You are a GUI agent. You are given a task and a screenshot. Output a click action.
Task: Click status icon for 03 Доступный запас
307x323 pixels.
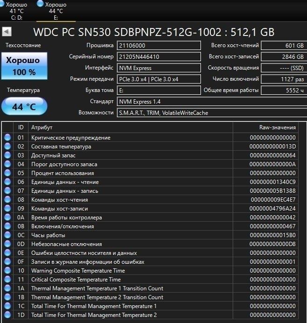[7, 155]
